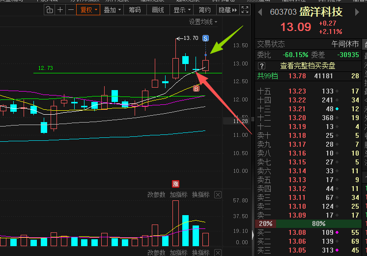Go to next stock arrow
Image resolution: width=367 pixels, height=256 pixels.
point(357,12)
